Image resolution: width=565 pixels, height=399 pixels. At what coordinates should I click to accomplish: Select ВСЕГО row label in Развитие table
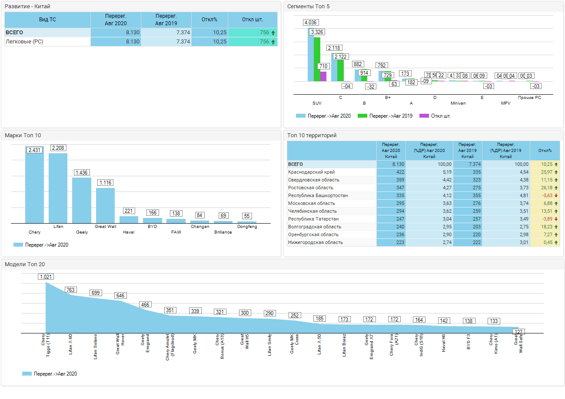(14, 33)
